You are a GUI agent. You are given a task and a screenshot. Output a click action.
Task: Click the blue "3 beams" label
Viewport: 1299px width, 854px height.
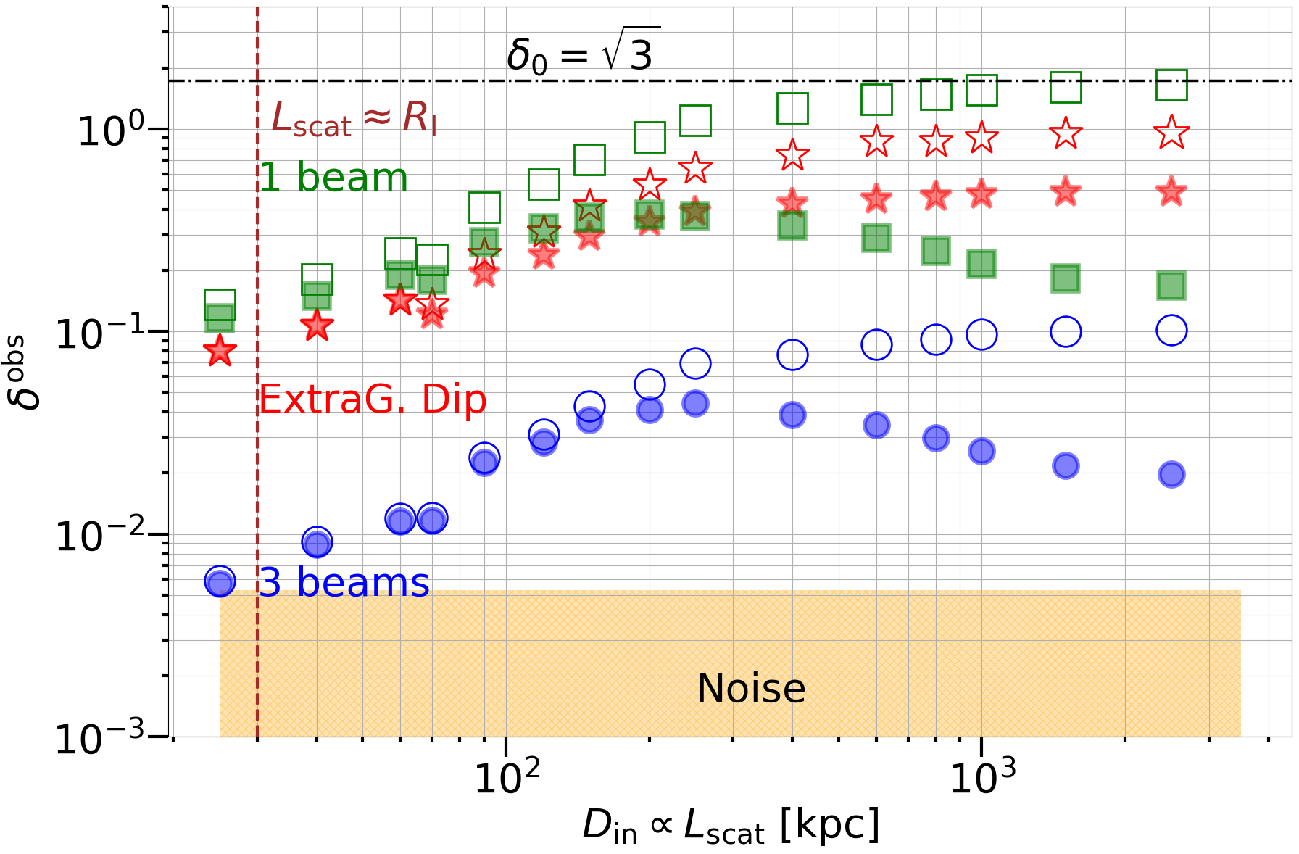[344, 583]
